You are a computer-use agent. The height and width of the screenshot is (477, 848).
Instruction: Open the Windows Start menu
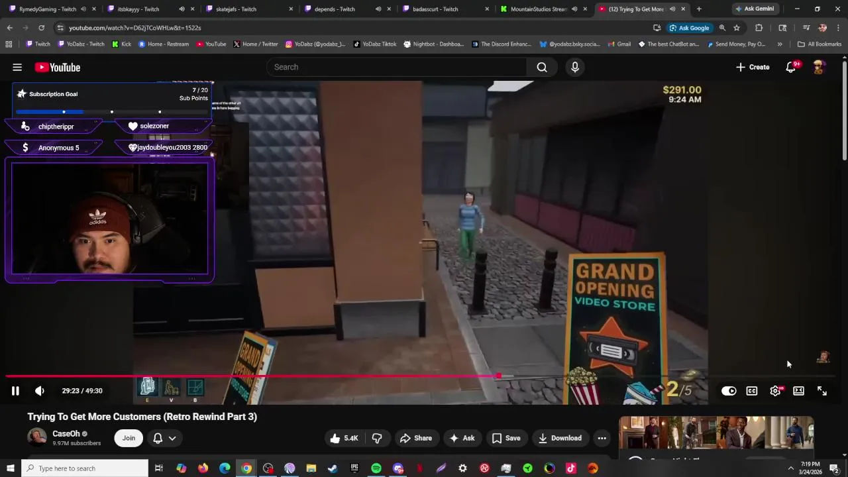[x=10, y=468]
